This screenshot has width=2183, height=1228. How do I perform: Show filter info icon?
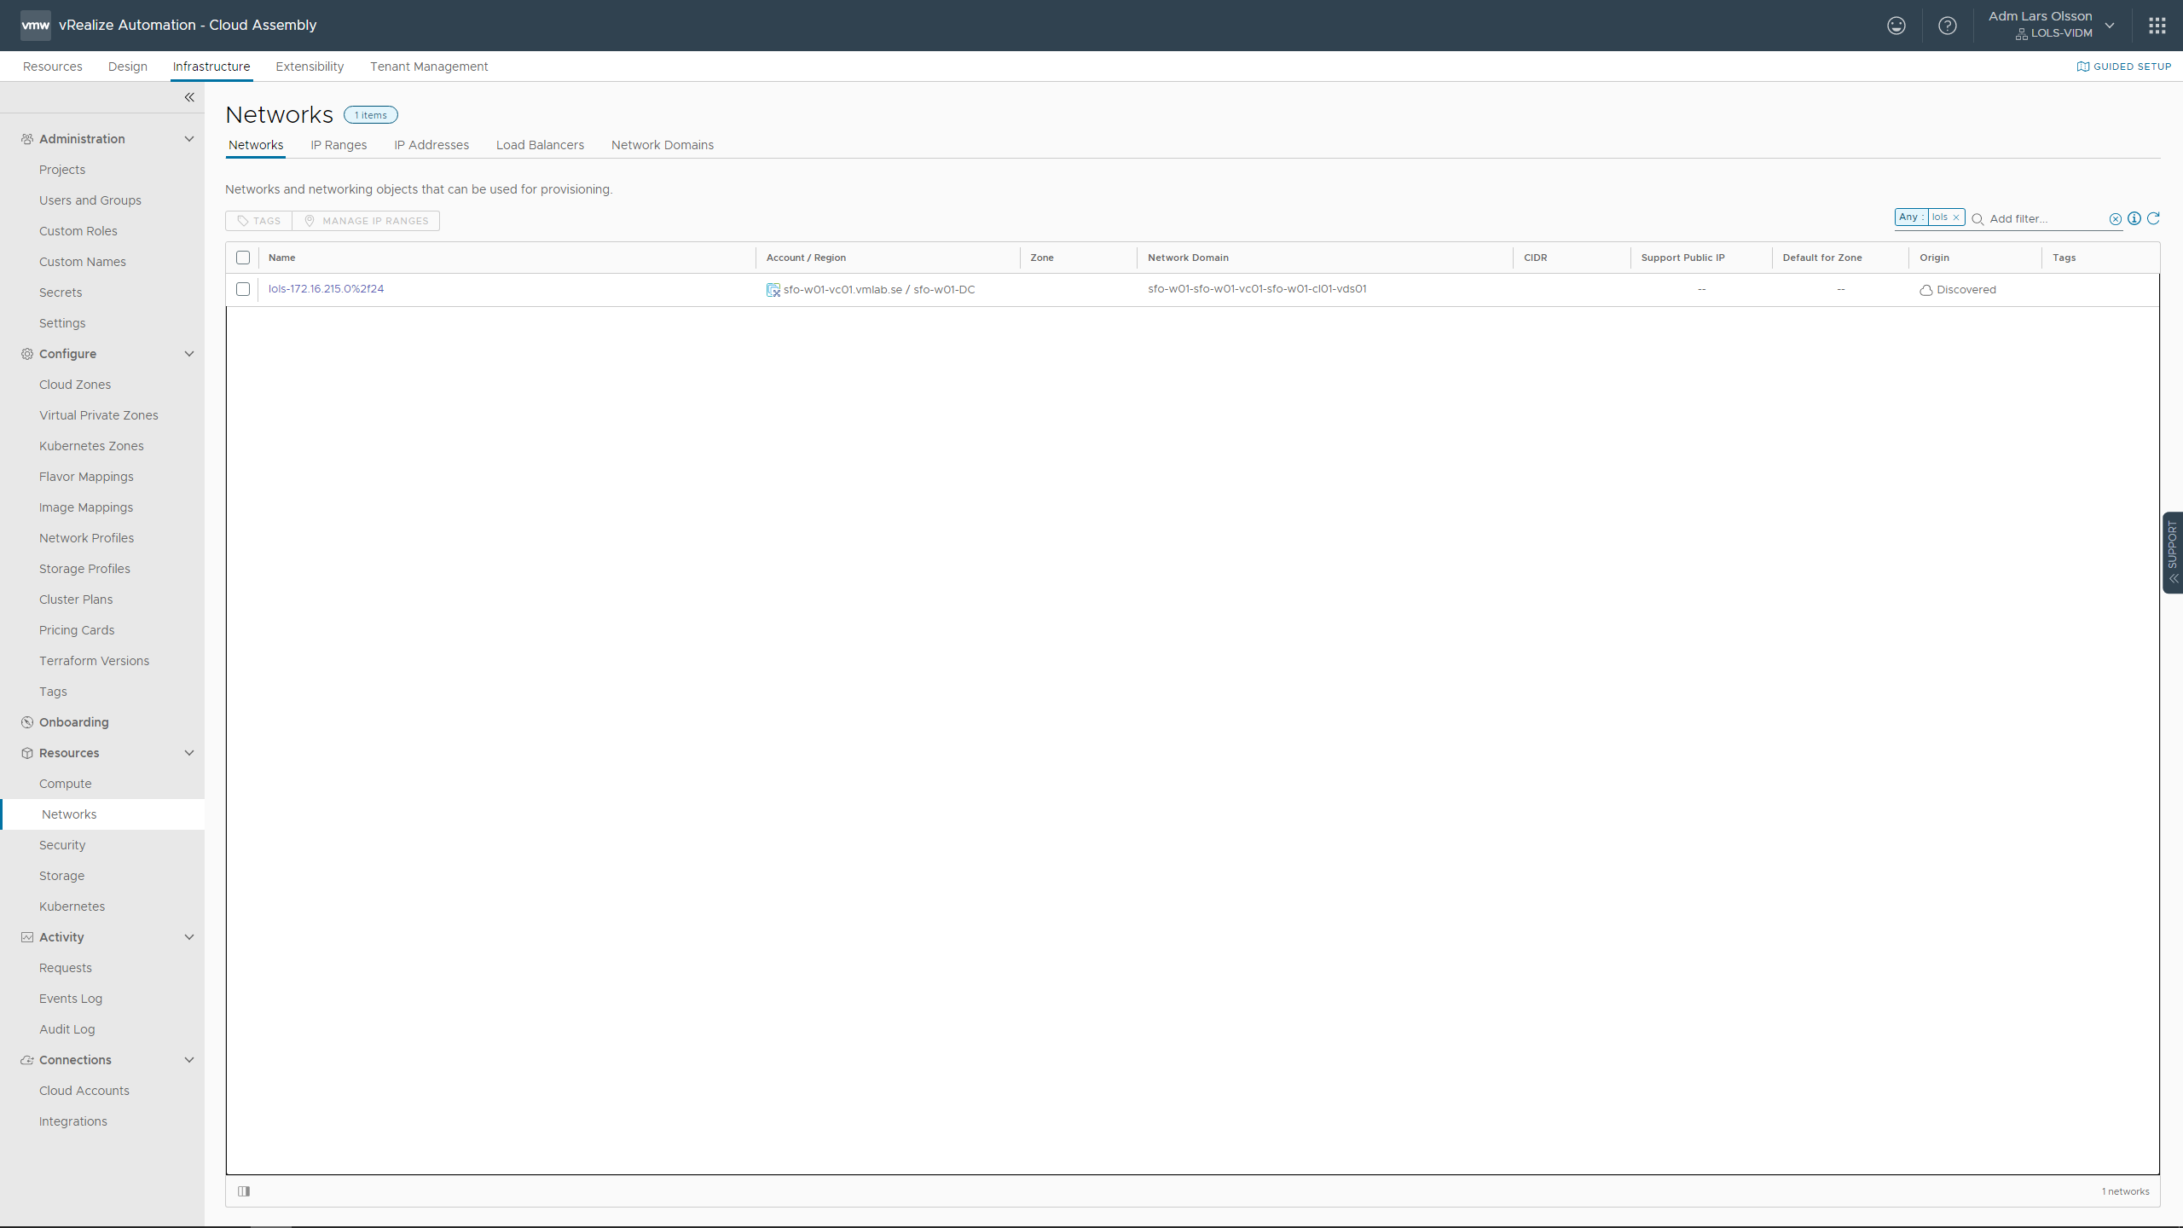pos(2134,218)
